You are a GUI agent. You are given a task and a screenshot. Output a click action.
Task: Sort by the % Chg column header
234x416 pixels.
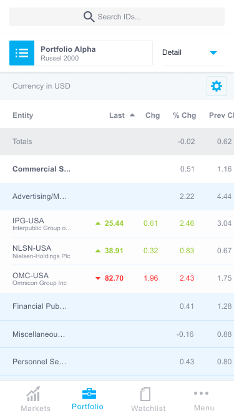coord(184,115)
